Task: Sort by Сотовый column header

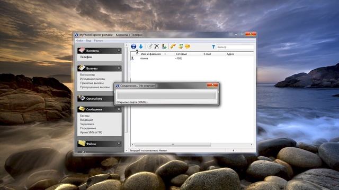Action: 181,54
